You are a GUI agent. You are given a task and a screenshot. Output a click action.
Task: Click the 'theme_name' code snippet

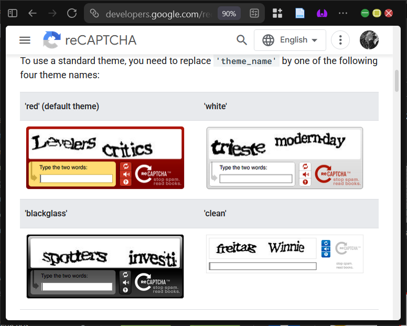[247, 61]
